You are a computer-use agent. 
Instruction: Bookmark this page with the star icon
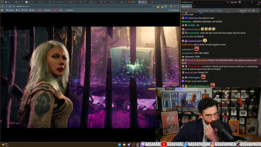pyautogui.click(x=153, y=6)
